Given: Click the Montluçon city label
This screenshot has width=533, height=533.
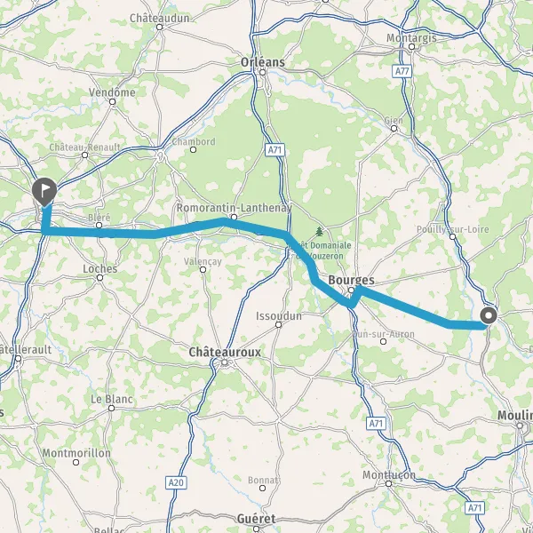Looking at the screenshot, I should (x=389, y=475).
